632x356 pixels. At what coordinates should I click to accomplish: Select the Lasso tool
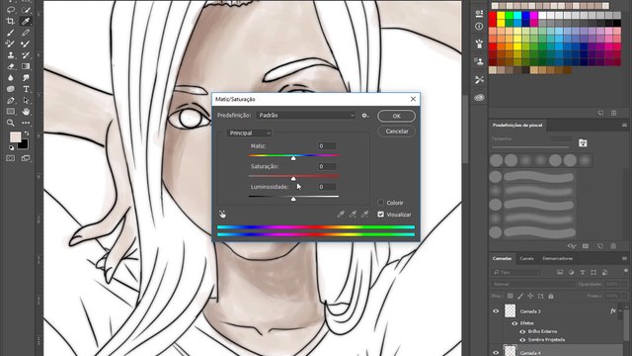point(11,10)
